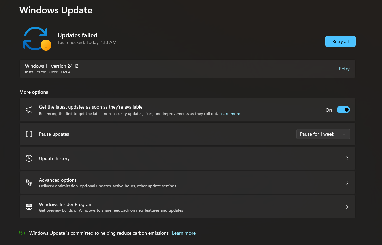Click the clock icon for Update history
This screenshot has width=382, height=245.
(29, 158)
